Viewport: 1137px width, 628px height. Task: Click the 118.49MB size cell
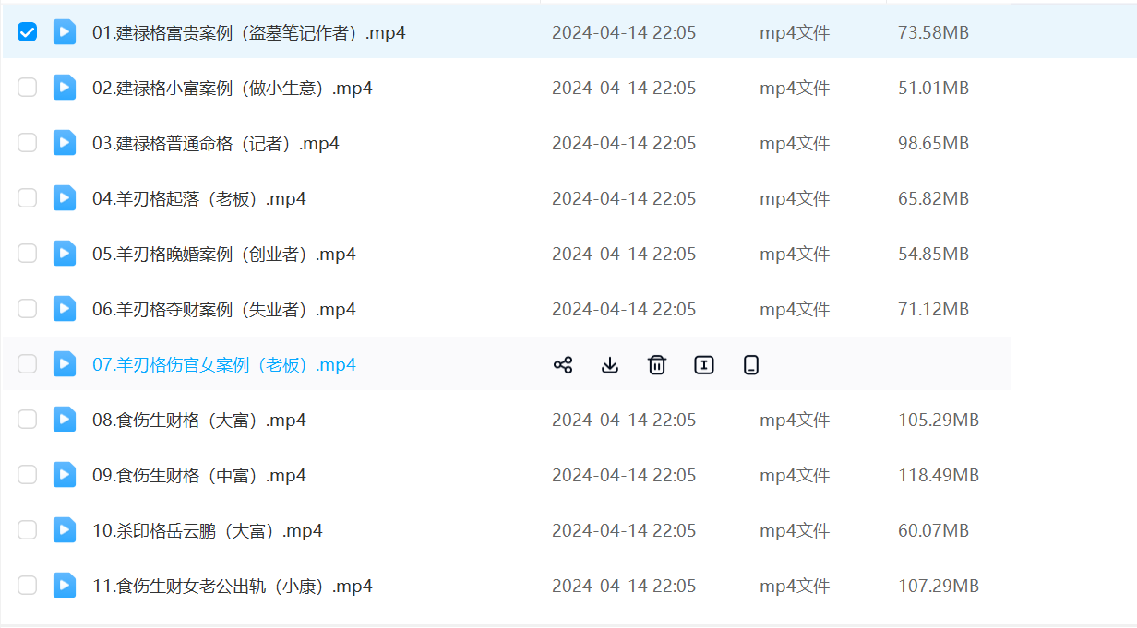938,476
